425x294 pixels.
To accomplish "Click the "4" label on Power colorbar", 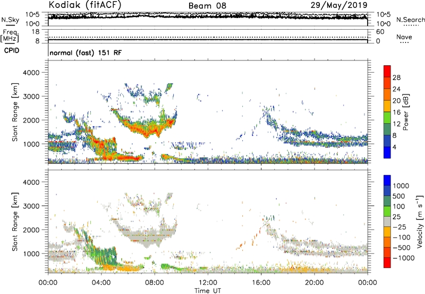I will (394, 148).
